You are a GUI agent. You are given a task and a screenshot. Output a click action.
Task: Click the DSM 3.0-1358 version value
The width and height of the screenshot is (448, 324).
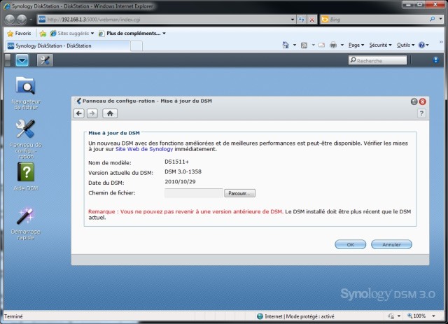[x=183, y=171]
